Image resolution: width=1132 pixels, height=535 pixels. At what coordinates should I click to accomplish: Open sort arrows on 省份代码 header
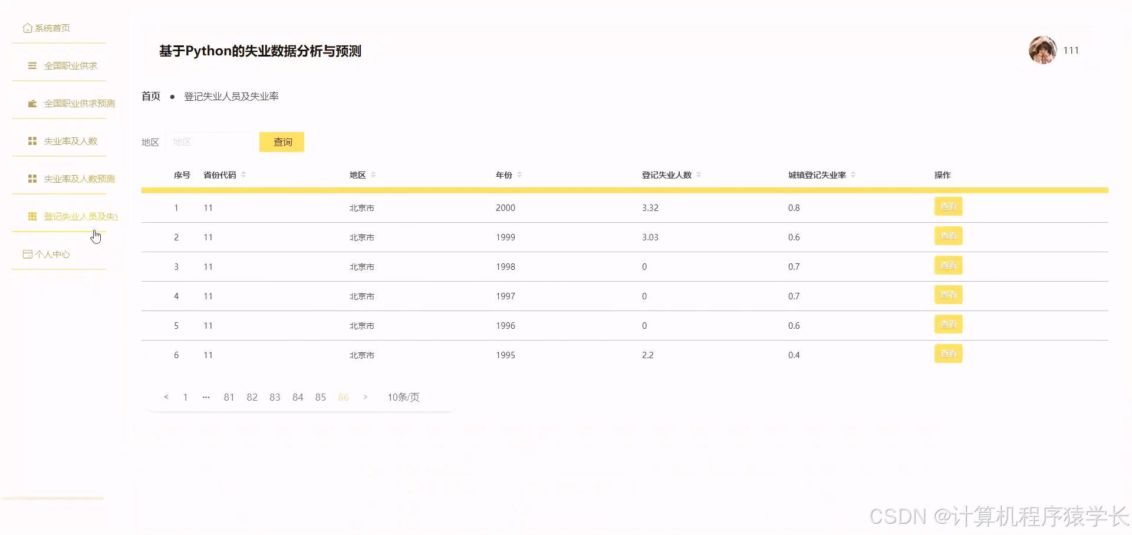tap(242, 174)
